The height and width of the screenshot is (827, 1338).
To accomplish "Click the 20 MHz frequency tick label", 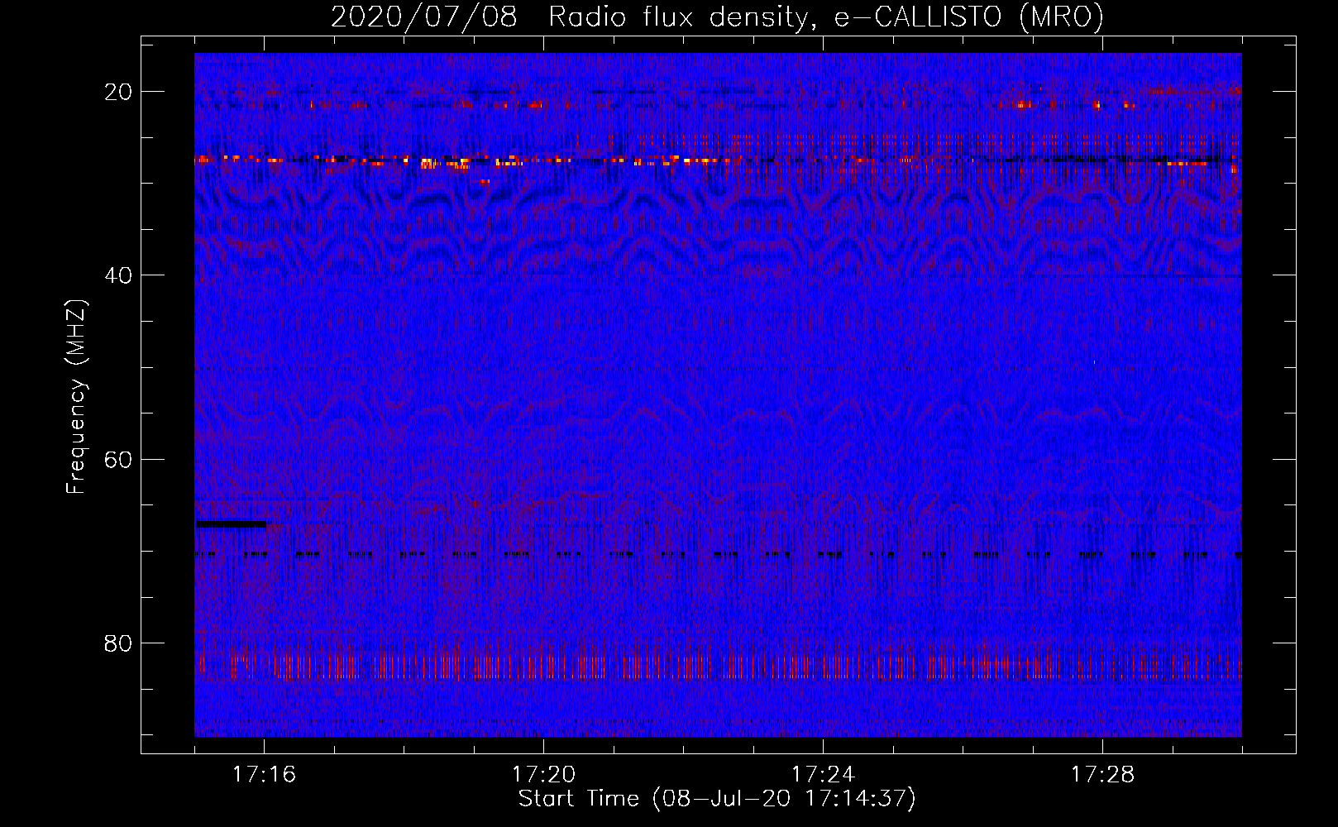I will pos(119,92).
